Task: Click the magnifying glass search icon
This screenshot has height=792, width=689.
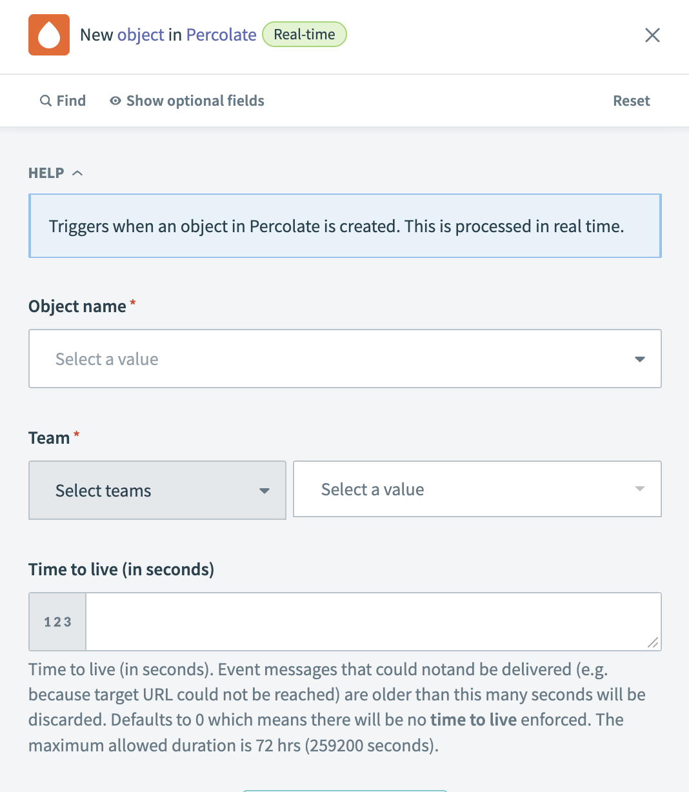Action: pyautogui.click(x=45, y=101)
